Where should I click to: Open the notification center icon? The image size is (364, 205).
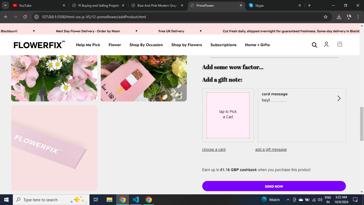point(355,200)
